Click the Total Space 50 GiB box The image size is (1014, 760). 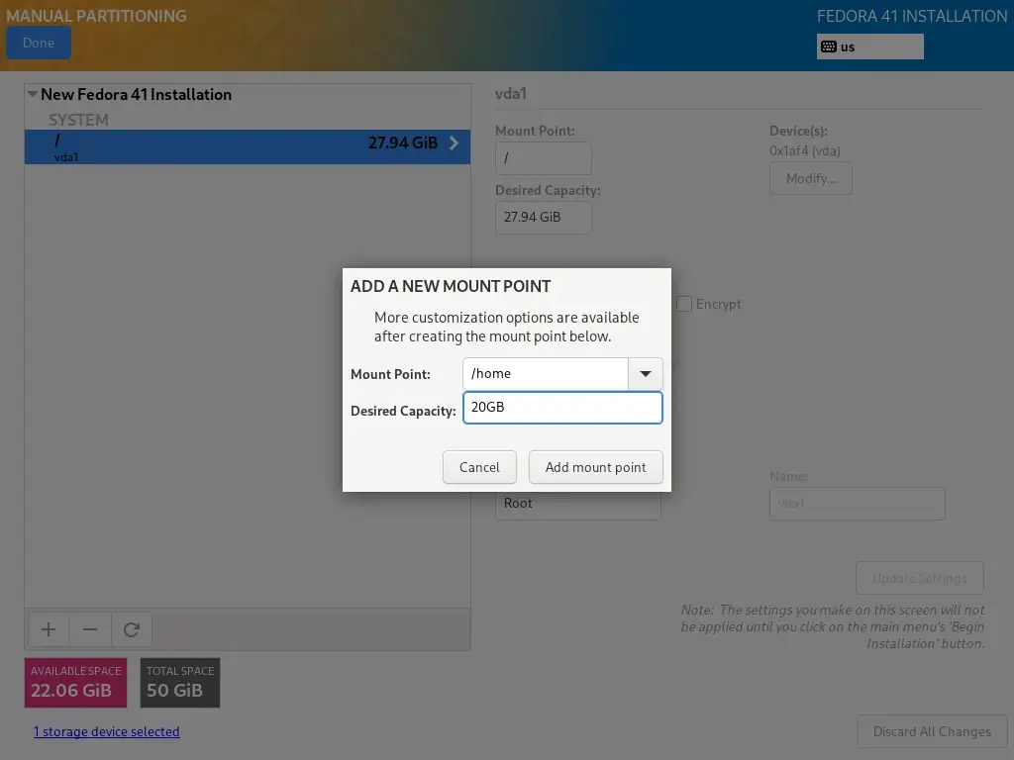click(x=179, y=683)
